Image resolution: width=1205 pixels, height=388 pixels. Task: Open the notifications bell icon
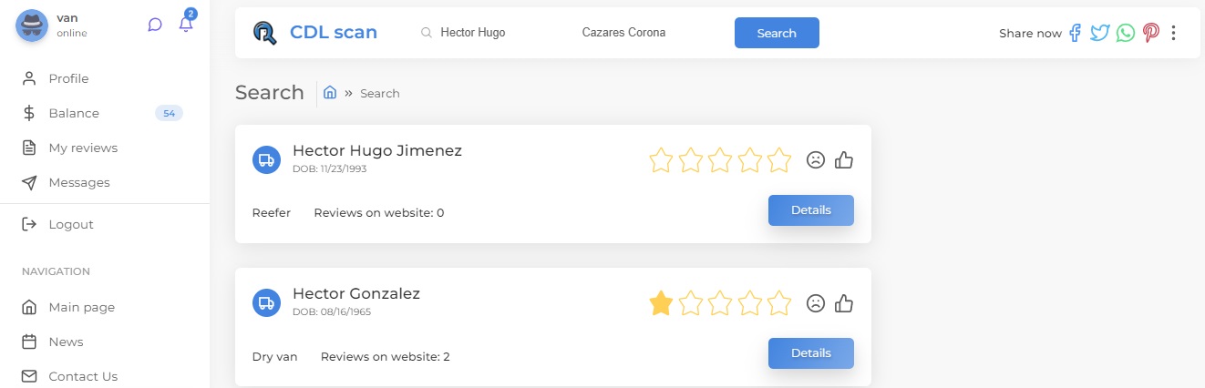(x=186, y=26)
